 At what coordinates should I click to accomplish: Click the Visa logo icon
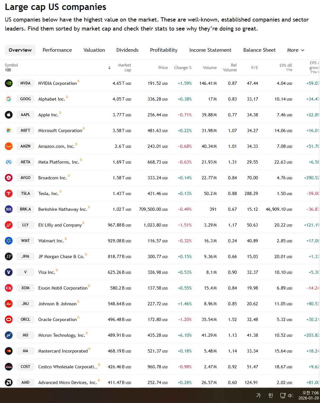[x=9, y=272]
